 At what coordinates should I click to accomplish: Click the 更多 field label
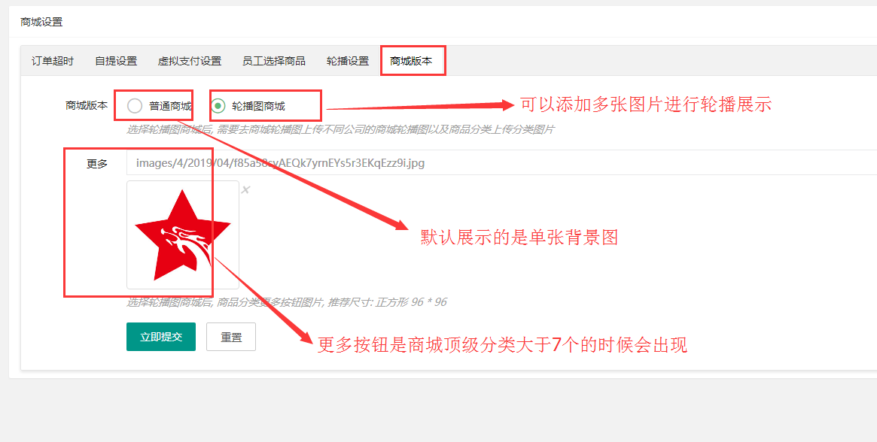tap(97, 163)
